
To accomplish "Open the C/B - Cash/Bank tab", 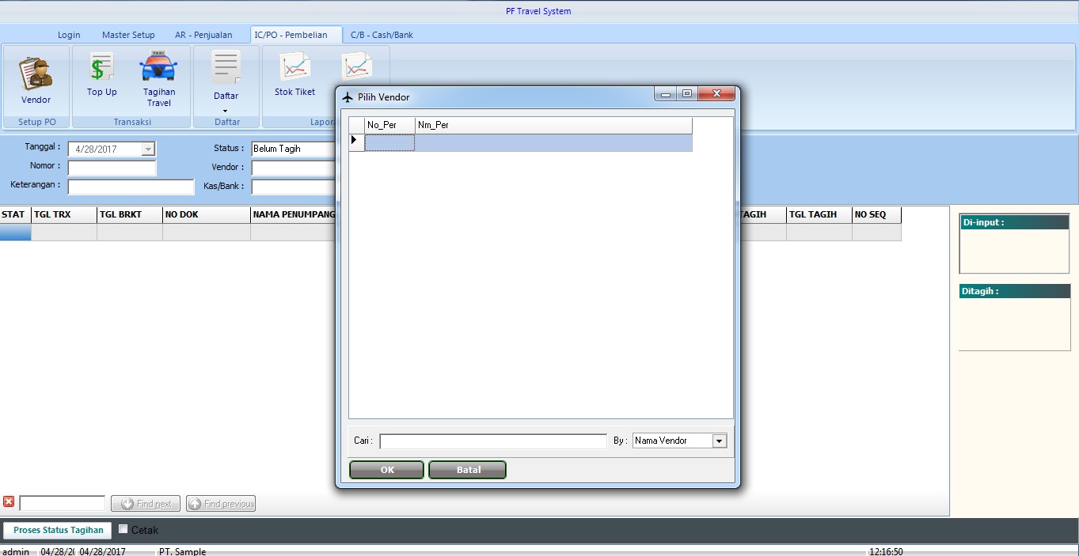I will (382, 35).
